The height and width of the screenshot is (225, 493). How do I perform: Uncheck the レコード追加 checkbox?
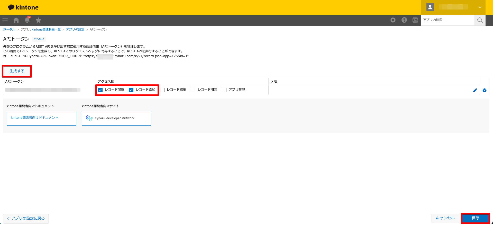click(x=131, y=90)
